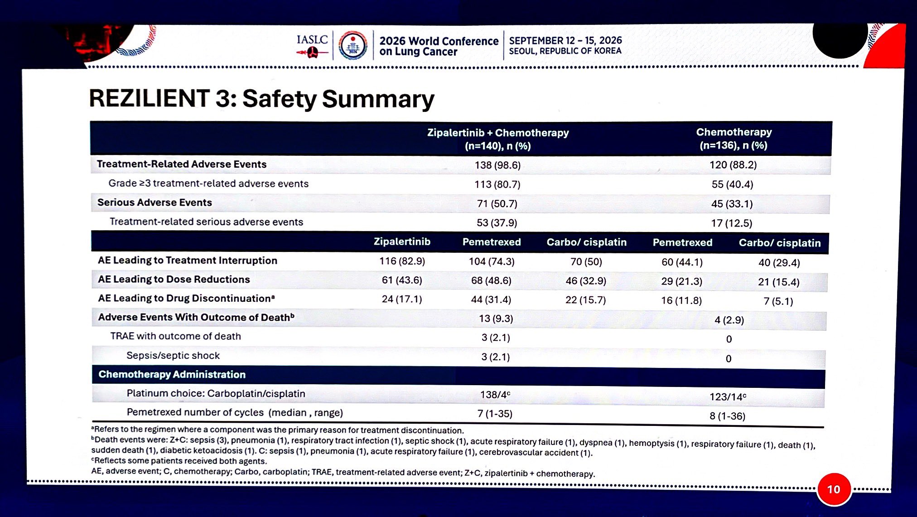
Task: Click the IASLC logo in the header
Action: [312, 46]
